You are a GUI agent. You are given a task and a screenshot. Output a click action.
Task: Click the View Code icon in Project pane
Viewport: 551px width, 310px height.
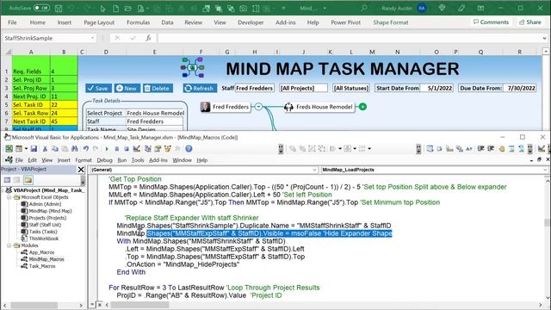pyautogui.click(x=7, y=180)
